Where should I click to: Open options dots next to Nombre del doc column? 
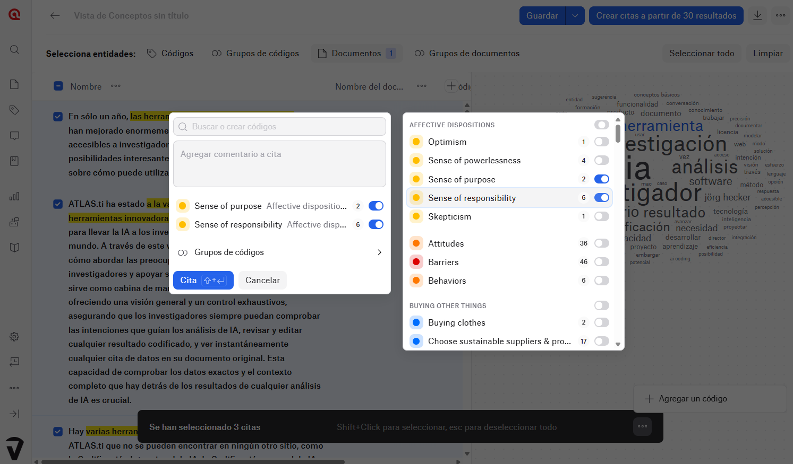tap(422, 86)
